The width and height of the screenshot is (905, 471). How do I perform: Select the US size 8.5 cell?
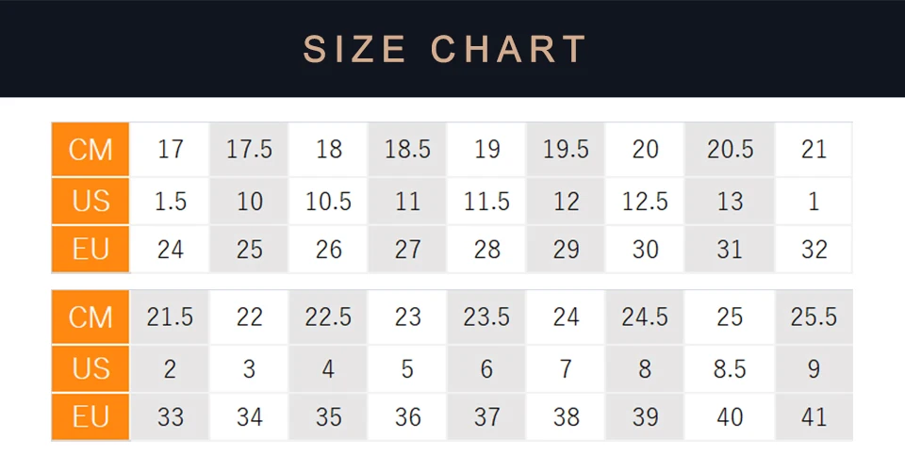730,367
